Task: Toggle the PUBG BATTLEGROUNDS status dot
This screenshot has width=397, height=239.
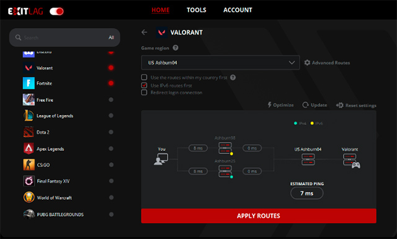Action: click(x=111, y=214)
